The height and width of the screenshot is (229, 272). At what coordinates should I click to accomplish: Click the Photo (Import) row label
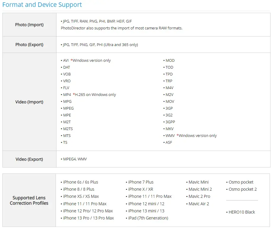point(29,25)
